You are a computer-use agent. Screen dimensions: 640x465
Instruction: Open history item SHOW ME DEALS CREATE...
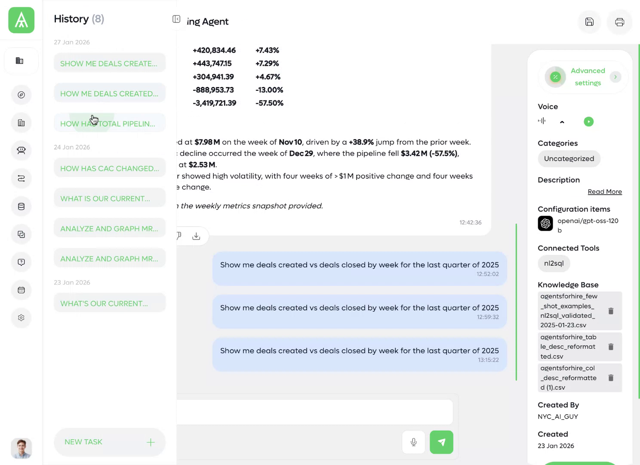pos(110,63)
